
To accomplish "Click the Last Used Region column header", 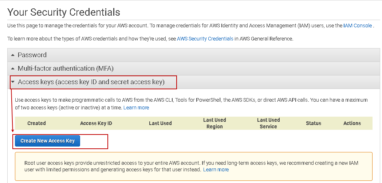I will tap(214, 123).
